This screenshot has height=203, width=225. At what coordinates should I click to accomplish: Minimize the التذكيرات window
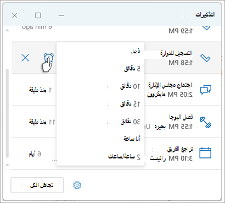click(61, 15)
